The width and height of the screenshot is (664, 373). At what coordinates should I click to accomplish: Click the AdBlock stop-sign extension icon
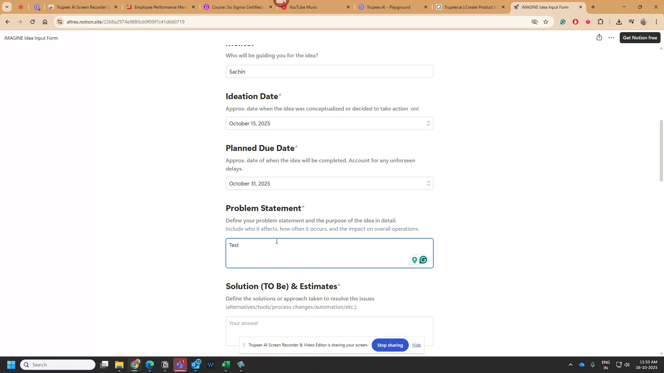(575, 21)
